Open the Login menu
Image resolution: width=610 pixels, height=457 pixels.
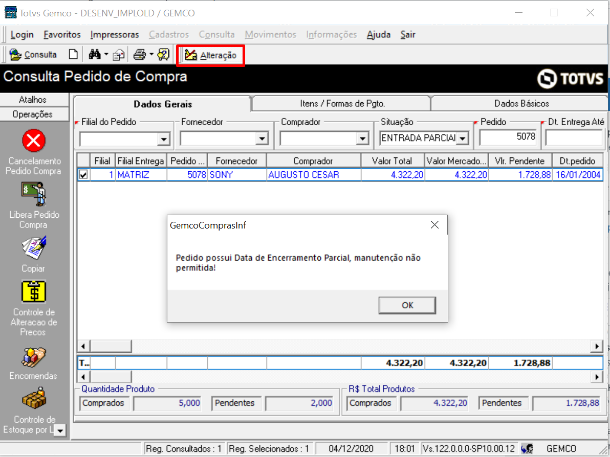pos(22,35)
